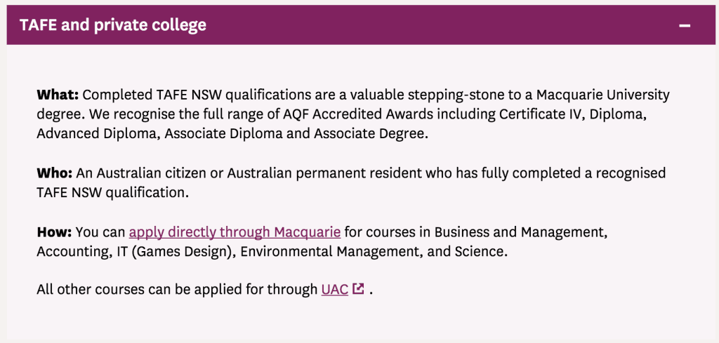This screenshot has width=719, height=343.
Task: Toggle the "TAFE and private college" accordion title
Action: coord(113,25)
